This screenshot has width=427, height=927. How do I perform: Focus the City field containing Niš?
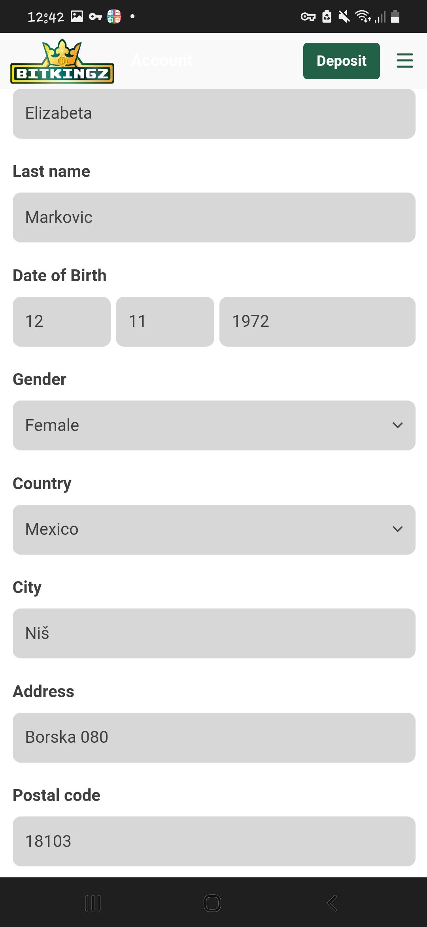[214, 633]
